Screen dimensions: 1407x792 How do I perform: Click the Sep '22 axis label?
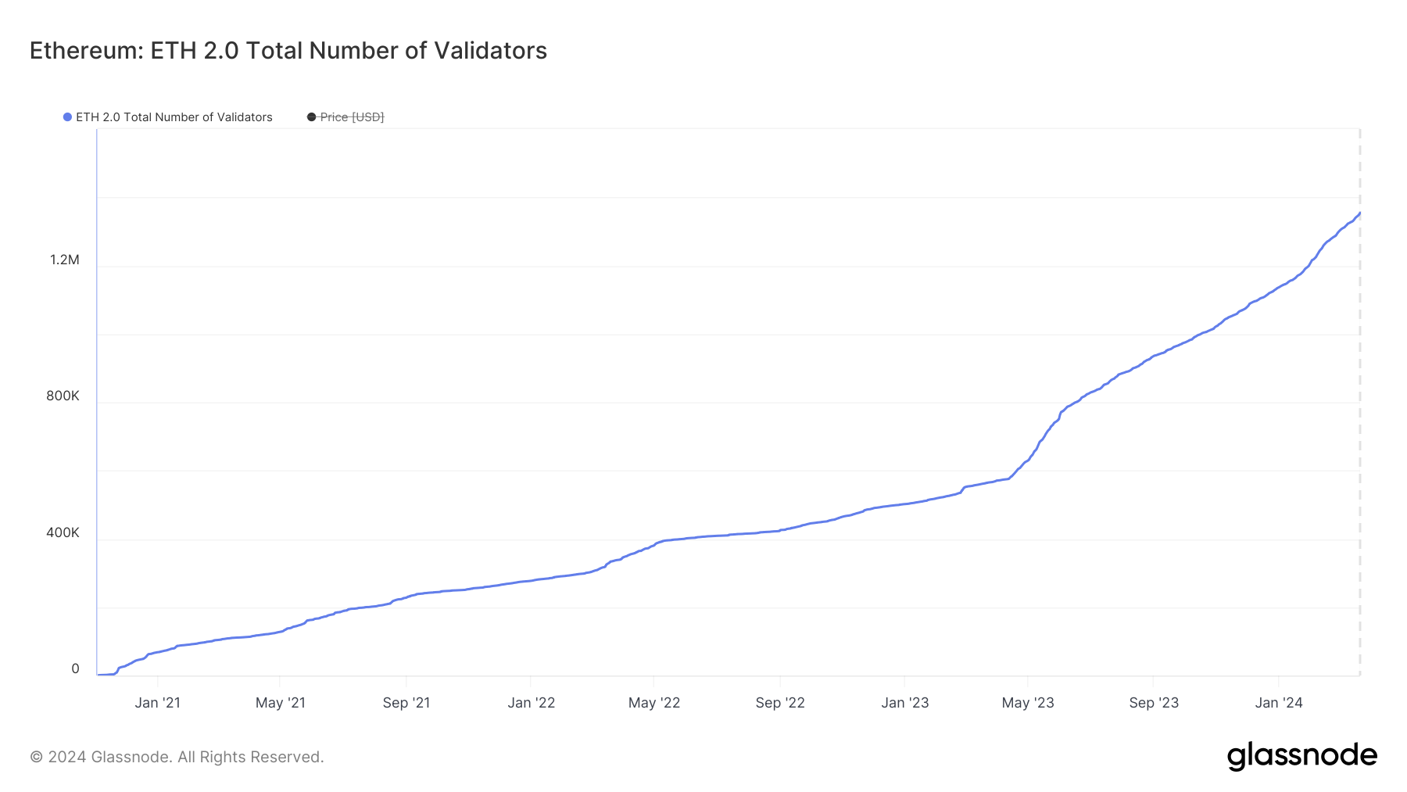click(780, 702)
